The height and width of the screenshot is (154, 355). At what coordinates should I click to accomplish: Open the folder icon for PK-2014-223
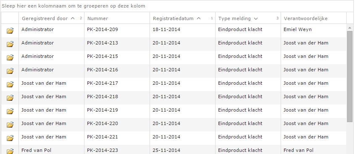[x=10, y=151]
